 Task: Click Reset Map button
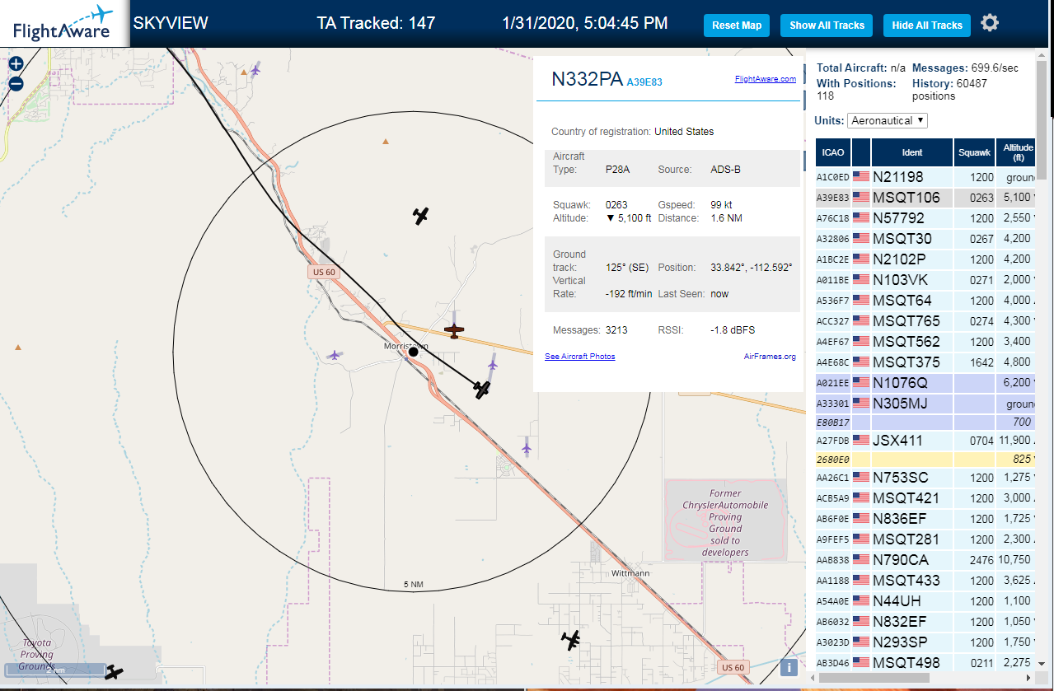pyautogui.click(x=737, y=25)
